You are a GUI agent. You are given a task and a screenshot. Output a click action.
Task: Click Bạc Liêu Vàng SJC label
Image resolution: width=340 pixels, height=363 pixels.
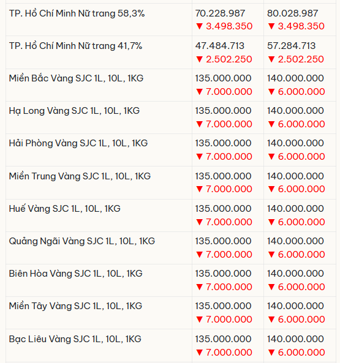pyautogui.click(x=75, y=339)
